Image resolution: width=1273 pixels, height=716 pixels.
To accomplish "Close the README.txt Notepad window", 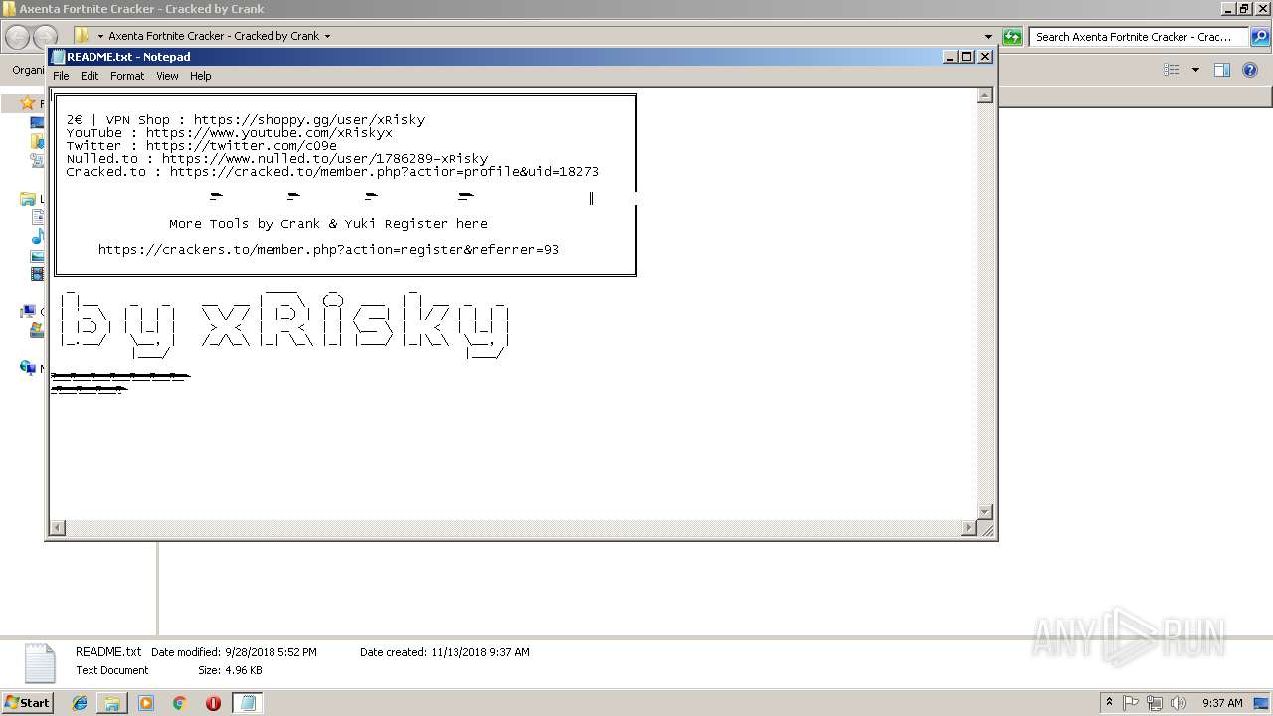I will [984, 57].
